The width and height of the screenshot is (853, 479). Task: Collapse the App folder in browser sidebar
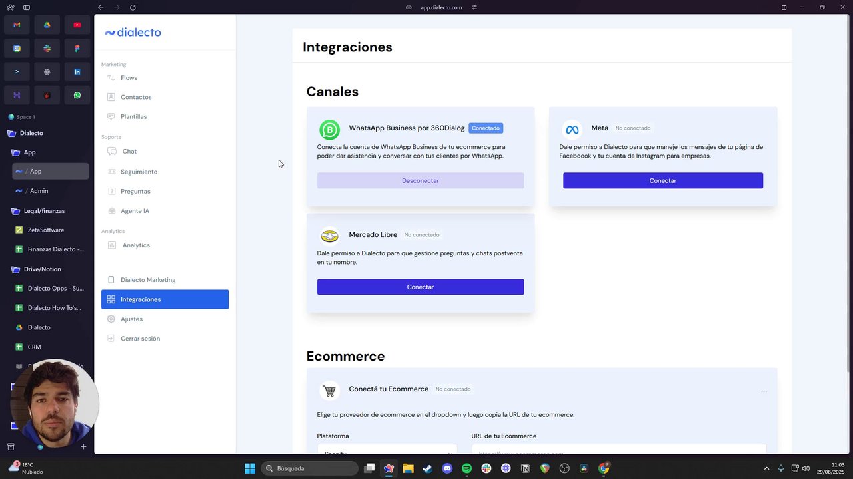click(16, 152)
